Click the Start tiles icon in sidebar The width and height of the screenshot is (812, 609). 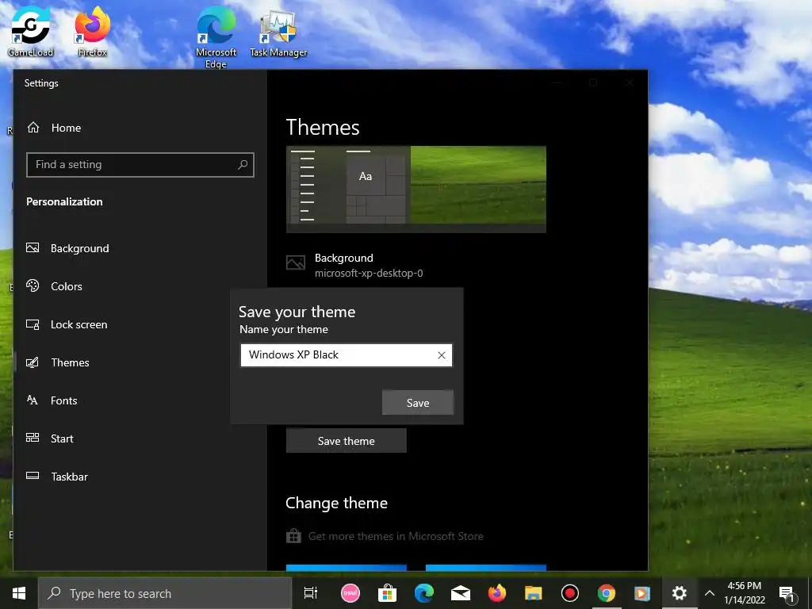(33, 438)
